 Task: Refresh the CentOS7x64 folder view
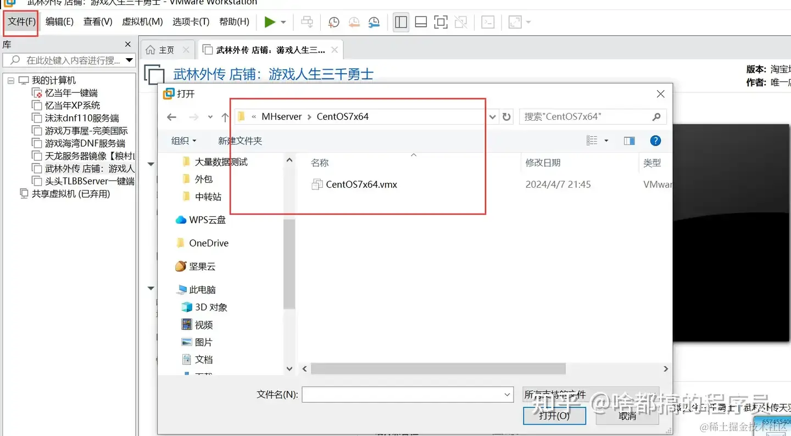(506, 117)
